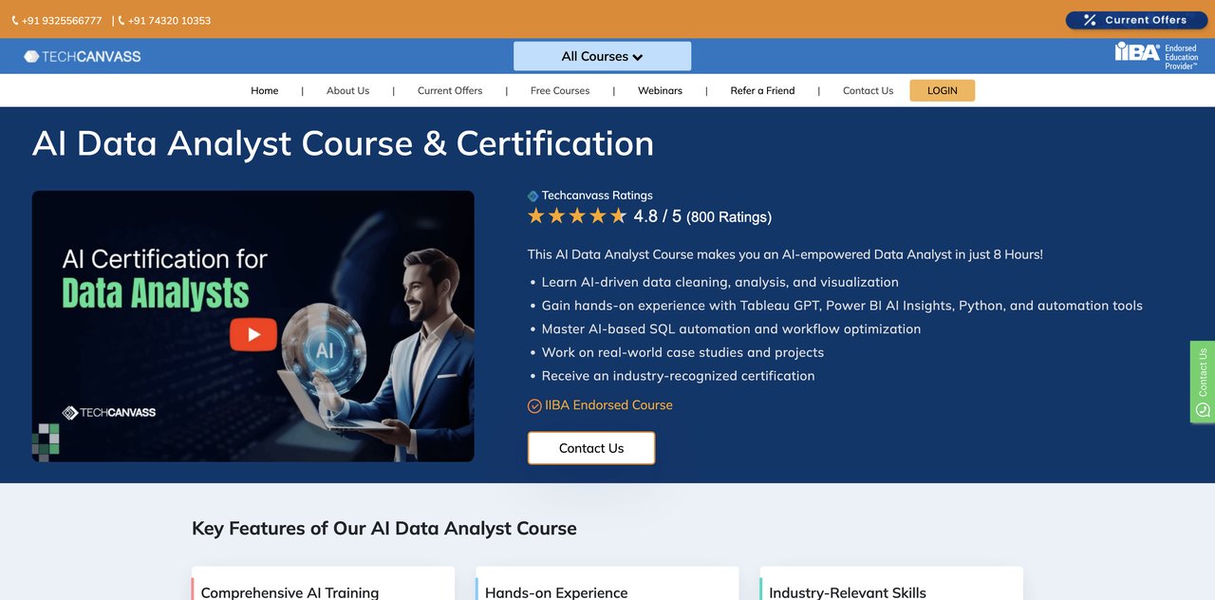The height and width of the screenshot is (600, 1215).
Task: Click the Techcanvass Ratings label
Action: click(x=597, y=196)
